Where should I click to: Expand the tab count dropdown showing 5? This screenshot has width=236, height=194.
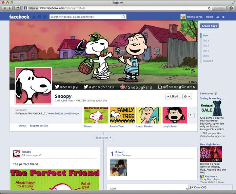(x=192, y=115)
